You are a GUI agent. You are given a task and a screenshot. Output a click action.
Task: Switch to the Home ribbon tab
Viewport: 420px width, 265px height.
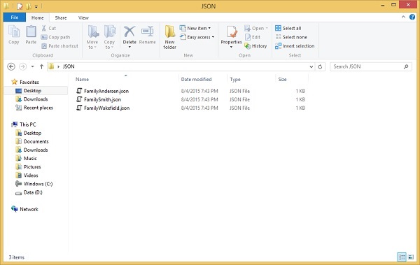[38, 17]
